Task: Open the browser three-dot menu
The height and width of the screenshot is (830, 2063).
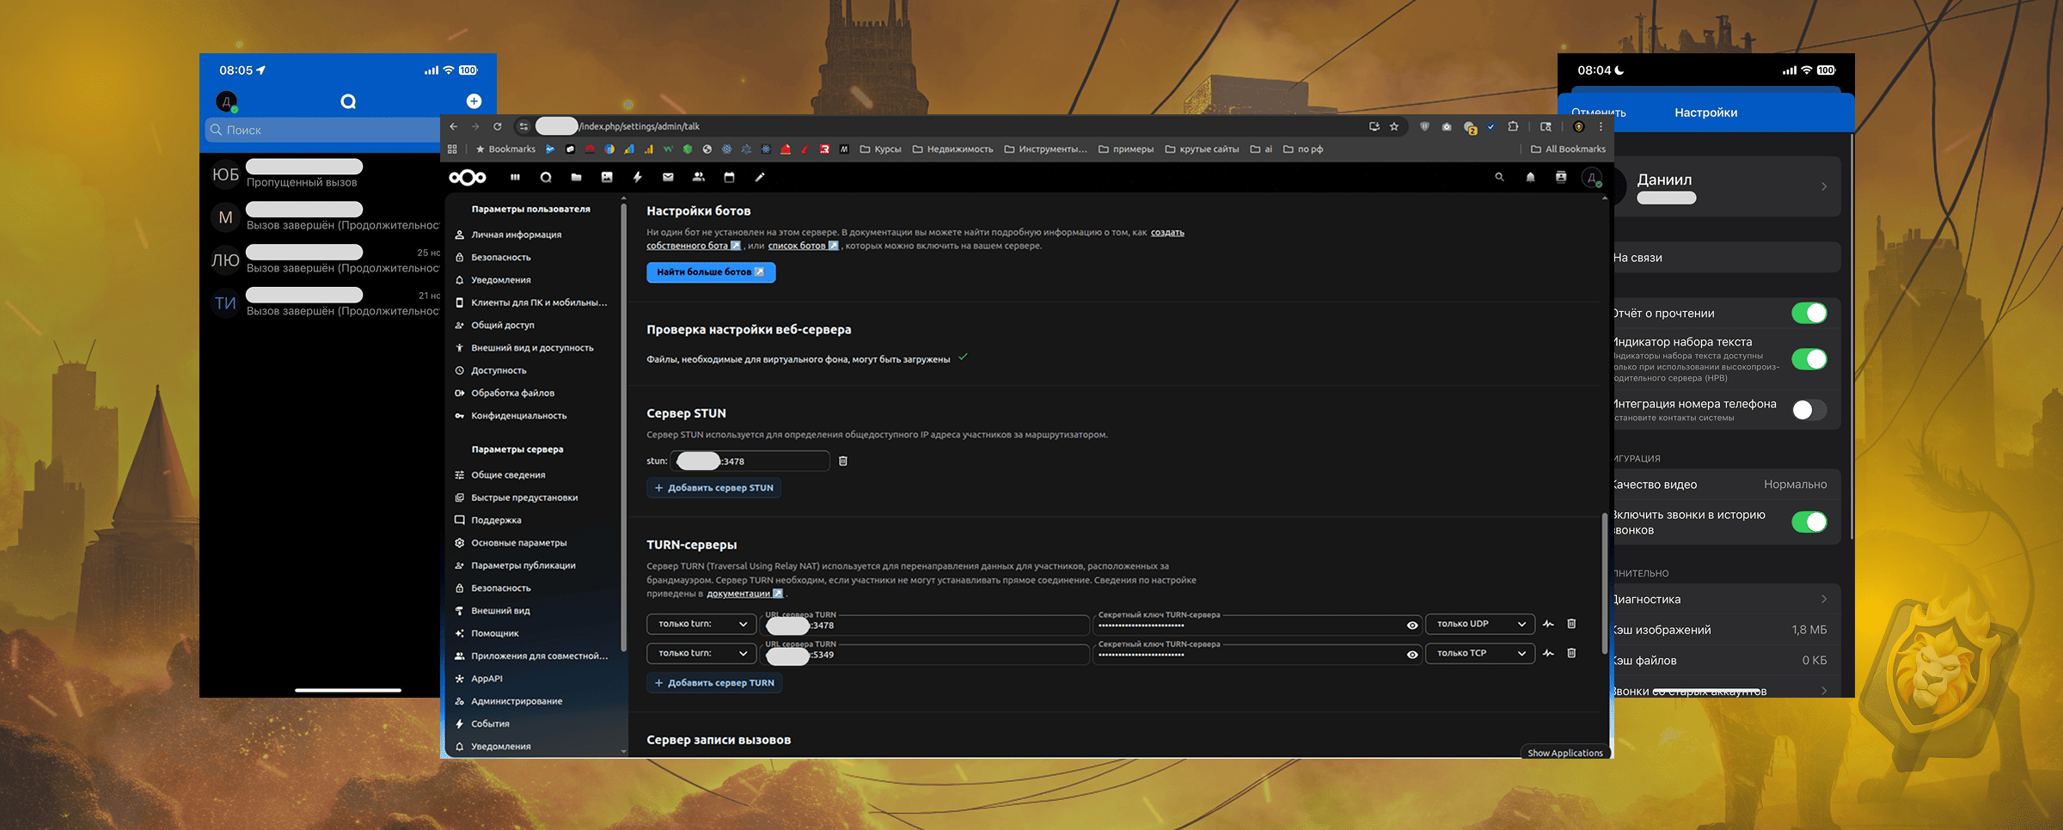Action: click(x=1601, y=127)
